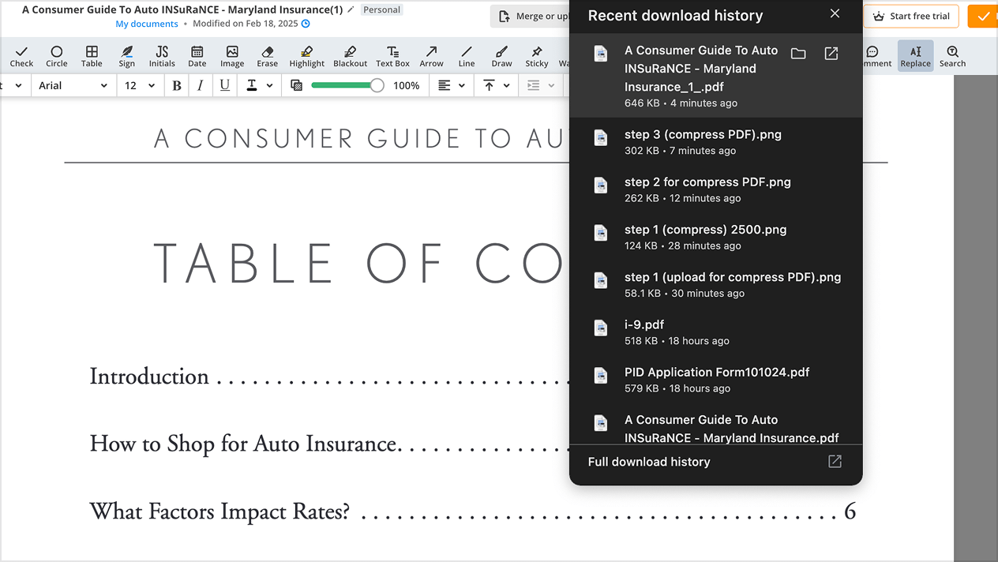This screenshot has height=562, width=998.
Task: Choose the Date tool
Action: pyautogui.click(x=197, y=56)
